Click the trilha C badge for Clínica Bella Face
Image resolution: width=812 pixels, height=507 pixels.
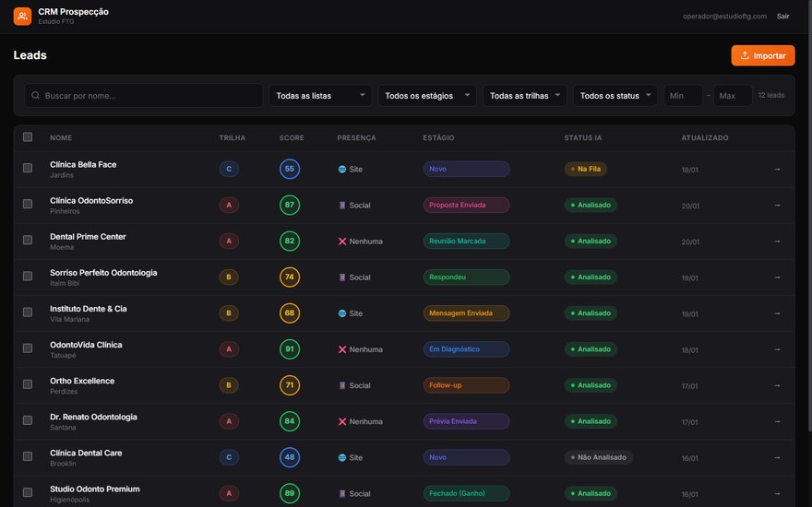point(229,170)
